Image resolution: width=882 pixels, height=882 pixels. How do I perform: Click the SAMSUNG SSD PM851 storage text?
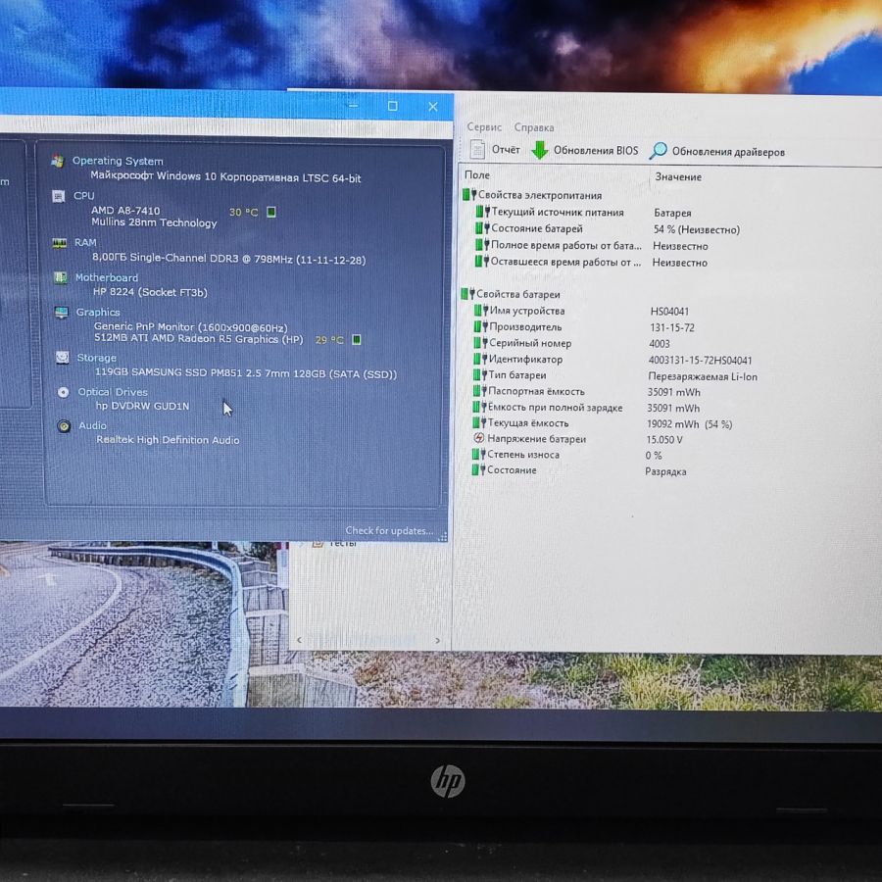(246, 373)
